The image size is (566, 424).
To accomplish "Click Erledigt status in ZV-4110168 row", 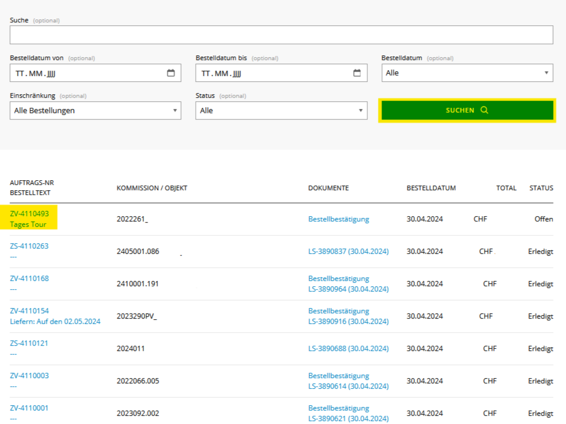I will pos(541,284).
